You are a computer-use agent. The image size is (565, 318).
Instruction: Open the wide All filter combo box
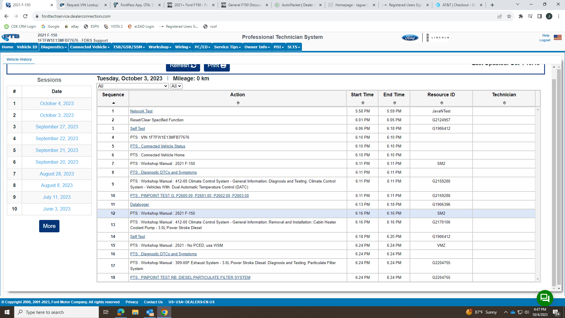132,86
